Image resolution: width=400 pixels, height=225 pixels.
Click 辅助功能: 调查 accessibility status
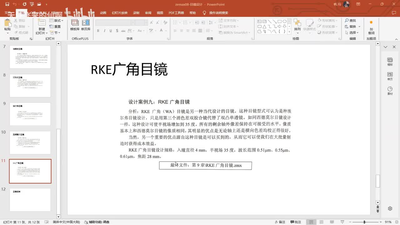pos(97,222)
